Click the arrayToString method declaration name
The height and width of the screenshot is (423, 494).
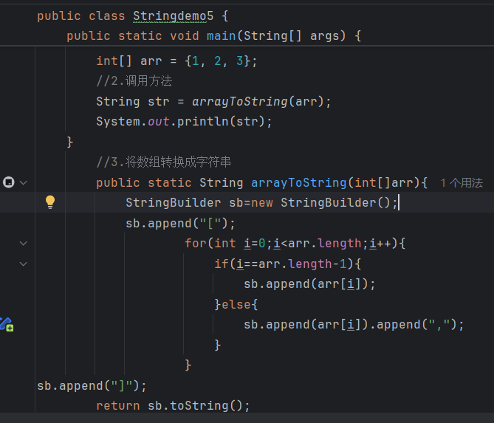click(299, 182)
